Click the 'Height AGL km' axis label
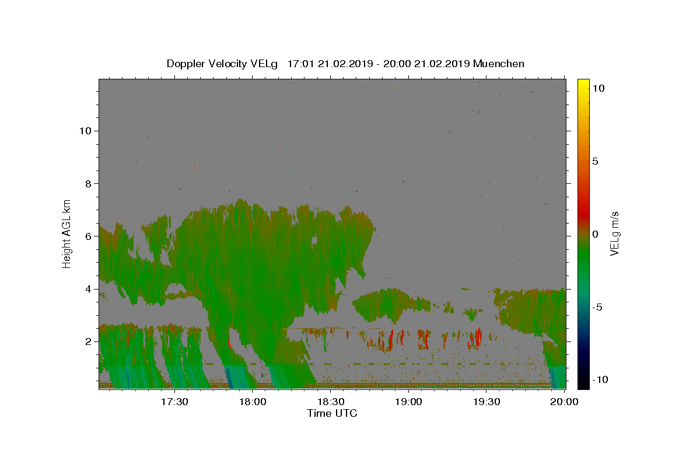Screen dimensions: 700x467 pos(67,233)
